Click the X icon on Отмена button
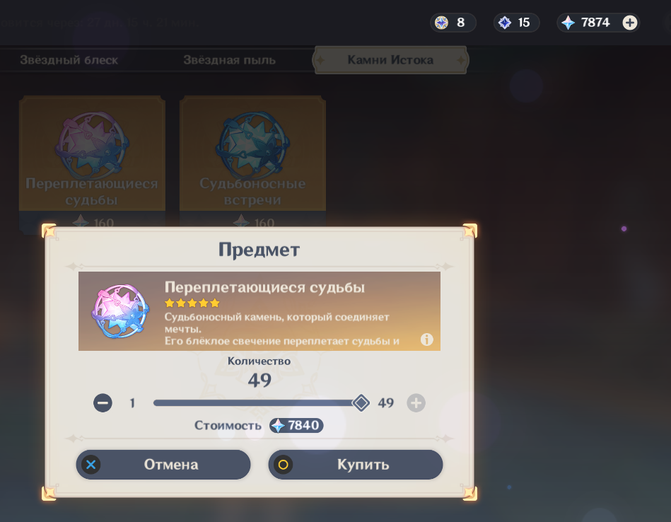671x522 pixels. point(91,465)
